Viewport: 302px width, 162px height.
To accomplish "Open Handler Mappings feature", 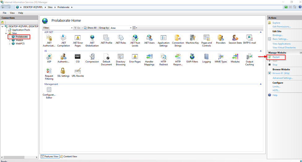I will [149, 60].
